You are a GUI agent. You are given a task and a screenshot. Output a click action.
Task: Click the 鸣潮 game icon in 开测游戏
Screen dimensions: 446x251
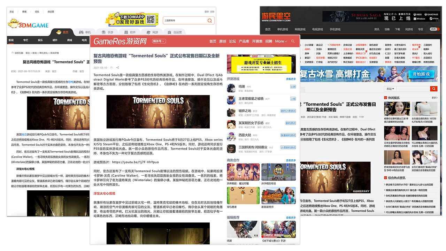pyautogui.click(x=231, y=88)
